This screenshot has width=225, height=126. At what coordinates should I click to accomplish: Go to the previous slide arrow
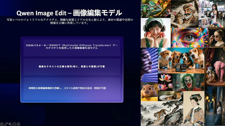[2, 124]
